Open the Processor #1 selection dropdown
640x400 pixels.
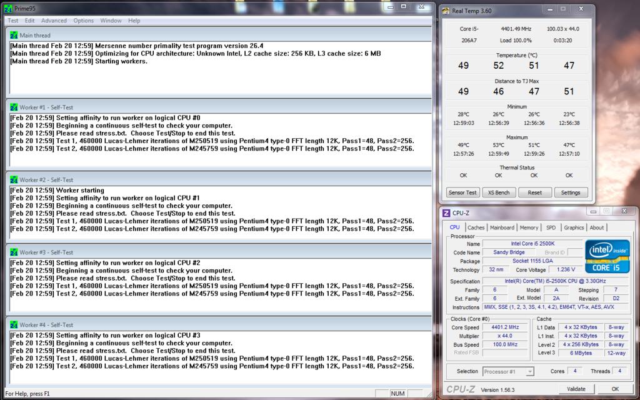(x=508, y=371)
